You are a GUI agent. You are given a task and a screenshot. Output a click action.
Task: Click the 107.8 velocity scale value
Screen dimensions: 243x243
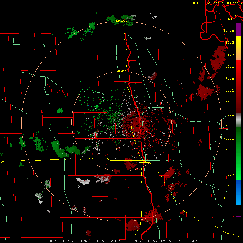(x=229, y=30)
